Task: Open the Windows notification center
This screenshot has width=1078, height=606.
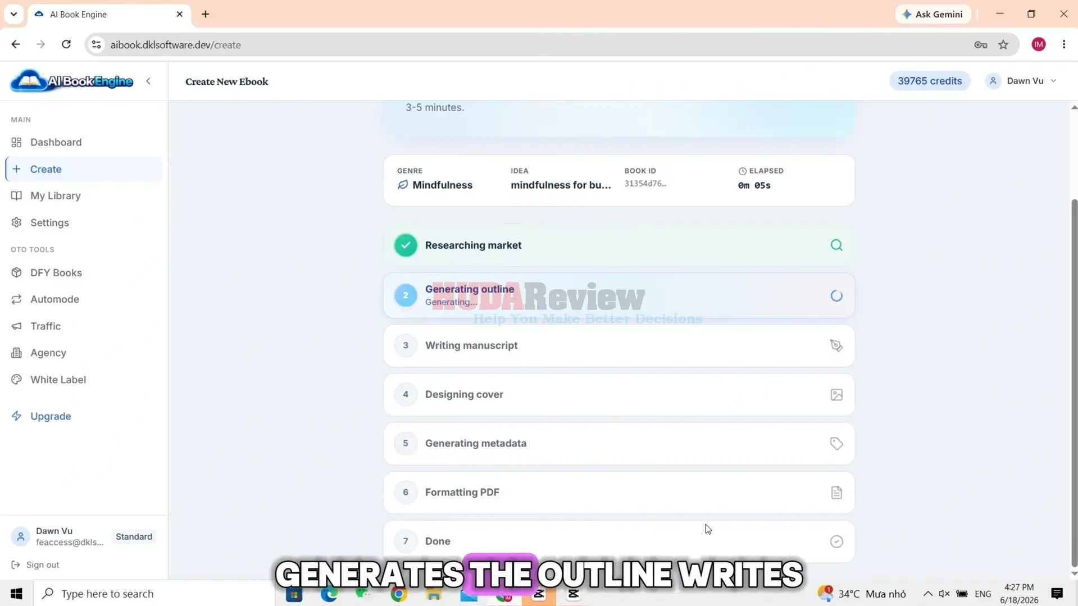Action: point(1057,594)
